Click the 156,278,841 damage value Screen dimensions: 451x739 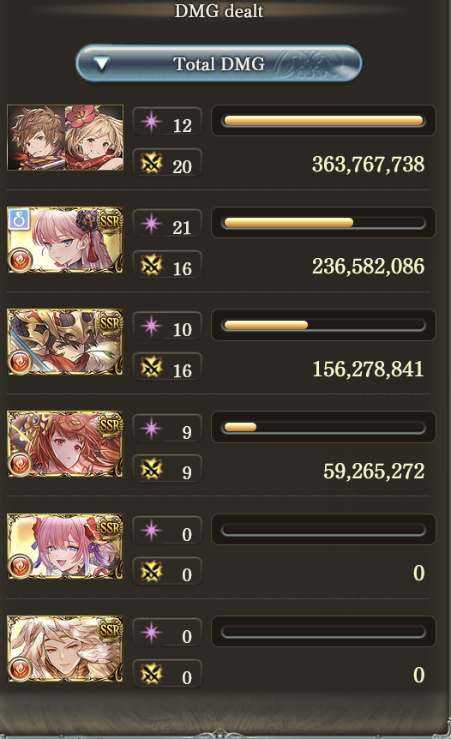[x=368, y=369]
